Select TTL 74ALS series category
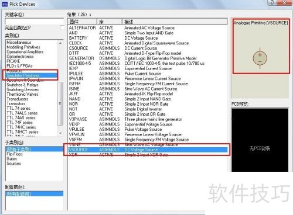293x215 pixels. pyautogui.click(x=22, y=113)
